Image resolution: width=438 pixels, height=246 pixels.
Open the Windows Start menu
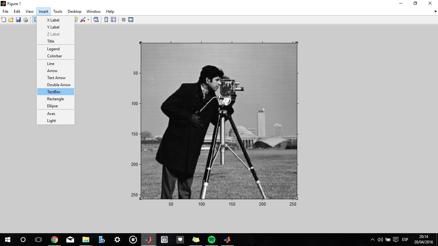(8, 240)
